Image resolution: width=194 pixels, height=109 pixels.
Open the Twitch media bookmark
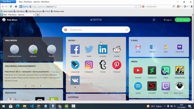pos(166,86)
